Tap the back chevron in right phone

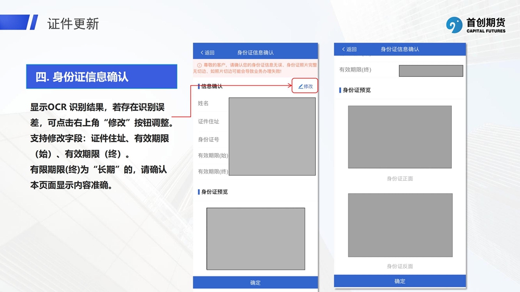point(343,49)
